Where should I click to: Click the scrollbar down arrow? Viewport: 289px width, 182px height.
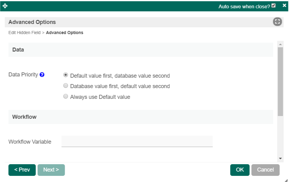coord(280,158)
